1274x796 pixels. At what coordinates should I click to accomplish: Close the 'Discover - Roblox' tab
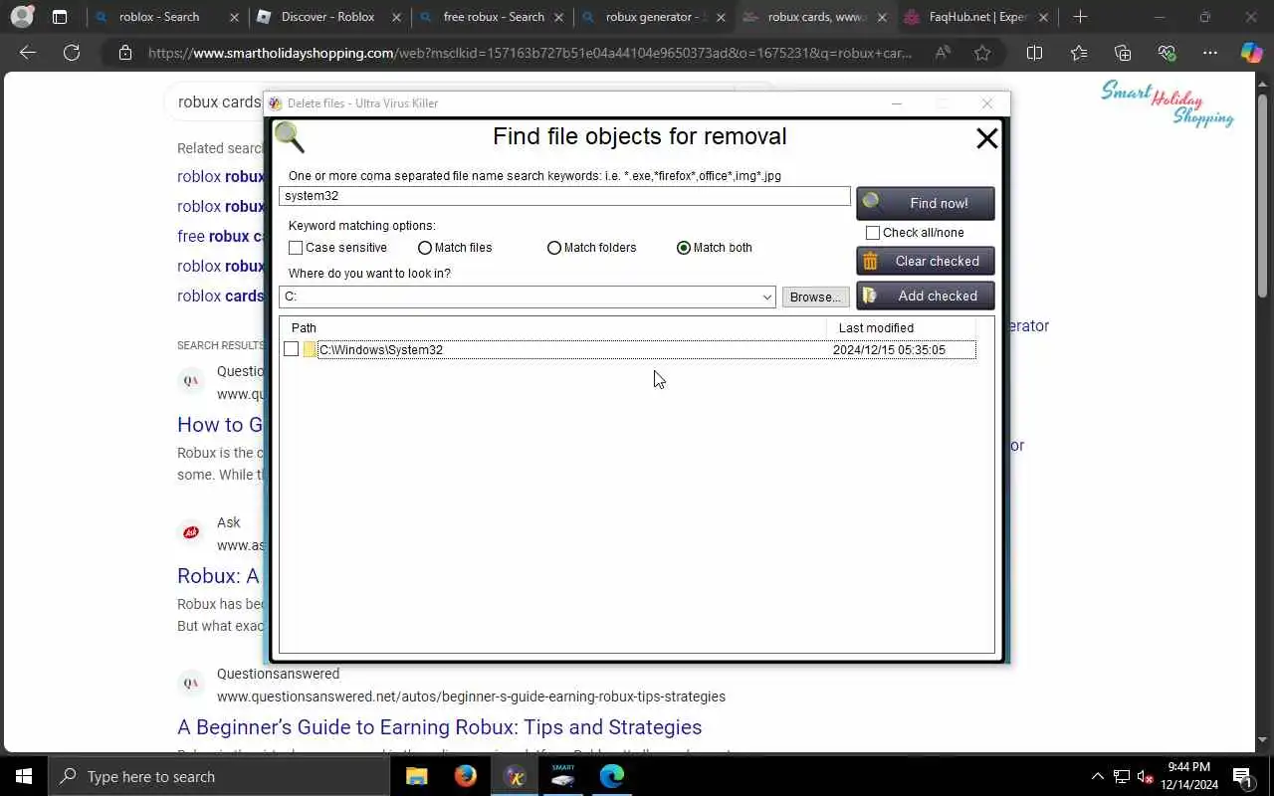(396, 17)
